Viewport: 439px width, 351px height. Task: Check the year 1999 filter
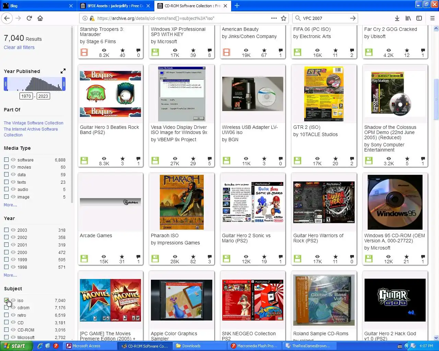coord(6,259)
